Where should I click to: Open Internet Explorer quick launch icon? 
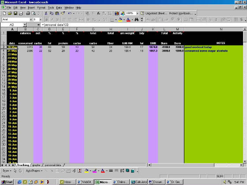pos(19,182)
